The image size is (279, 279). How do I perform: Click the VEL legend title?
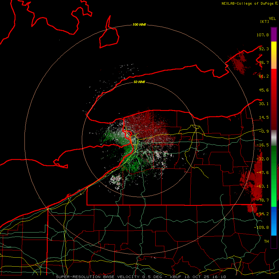272,19
